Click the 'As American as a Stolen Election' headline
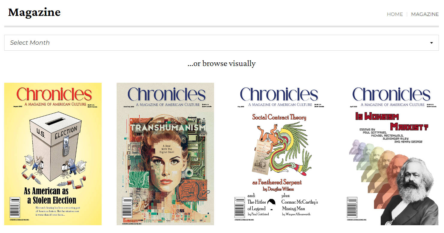 coord(50,196)
